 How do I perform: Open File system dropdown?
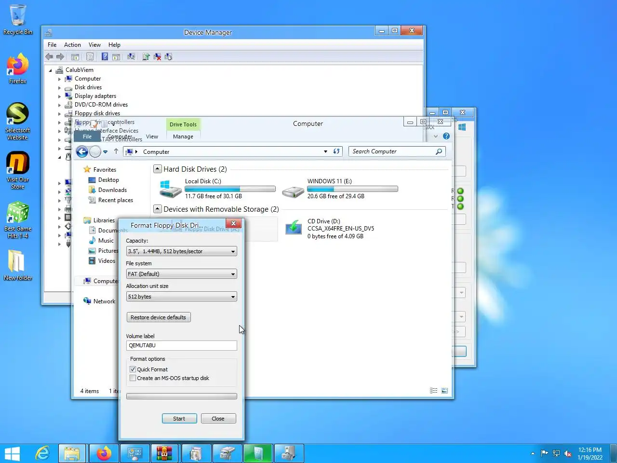click(x=181, y=274)
